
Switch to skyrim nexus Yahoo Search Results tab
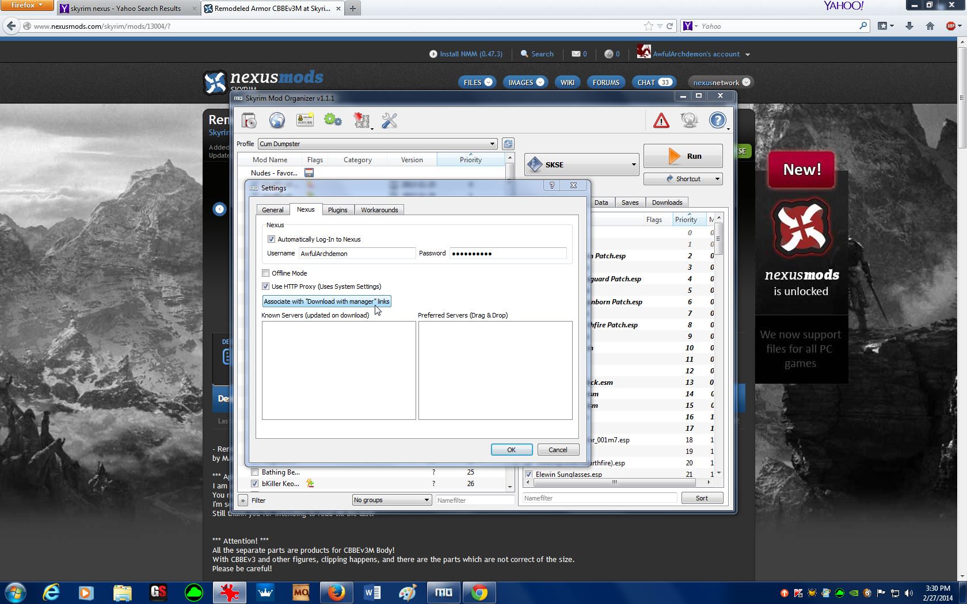129,9
